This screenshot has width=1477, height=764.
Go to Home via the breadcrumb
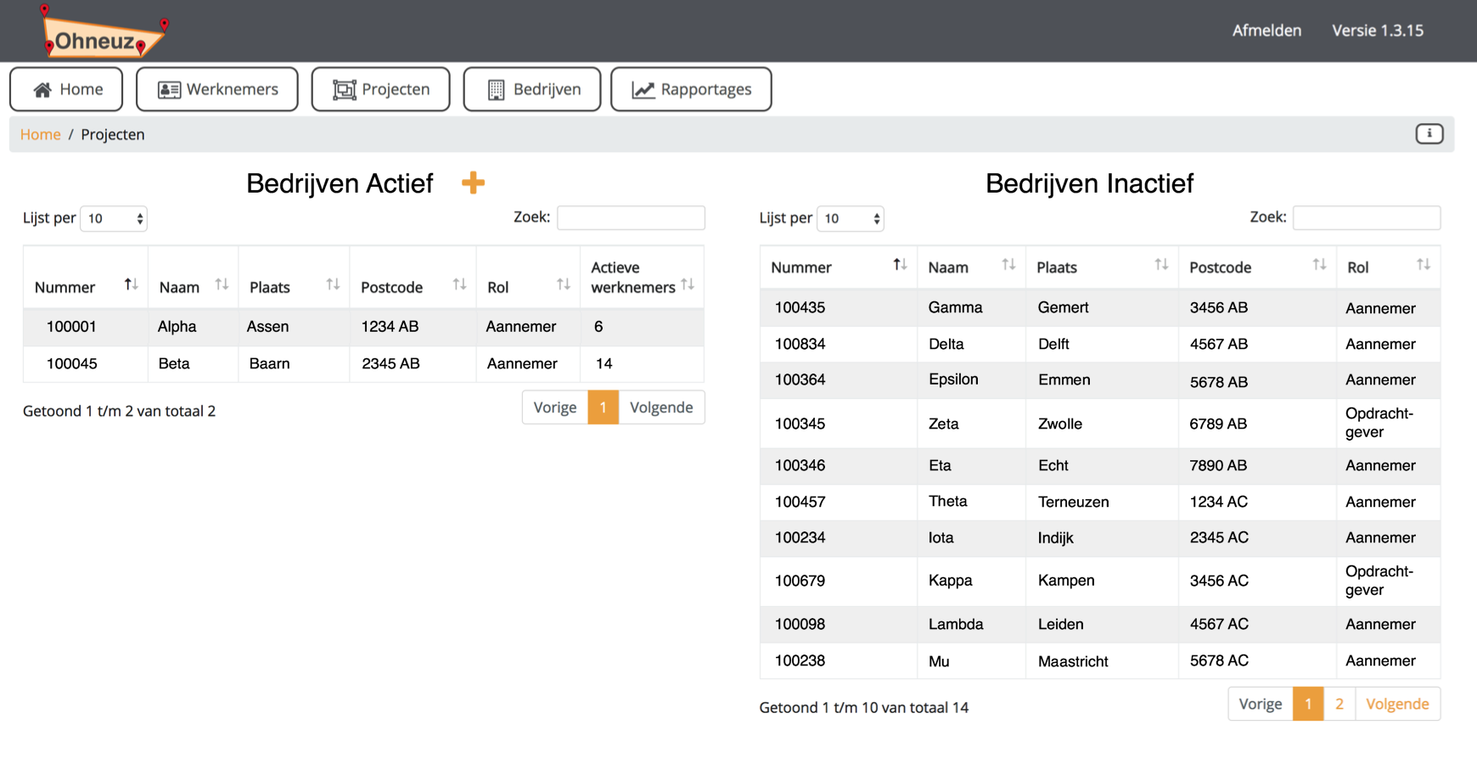[40, 134]
